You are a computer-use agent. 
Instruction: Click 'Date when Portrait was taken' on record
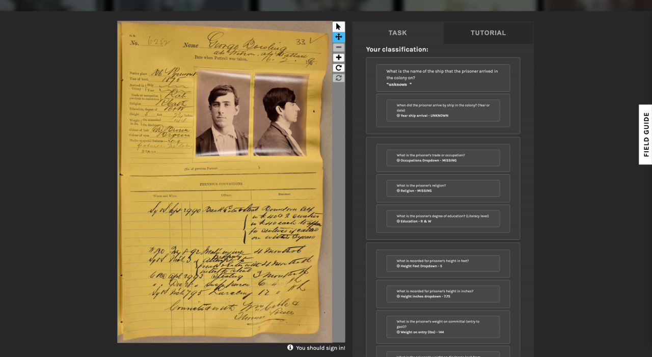coord(221,59)
